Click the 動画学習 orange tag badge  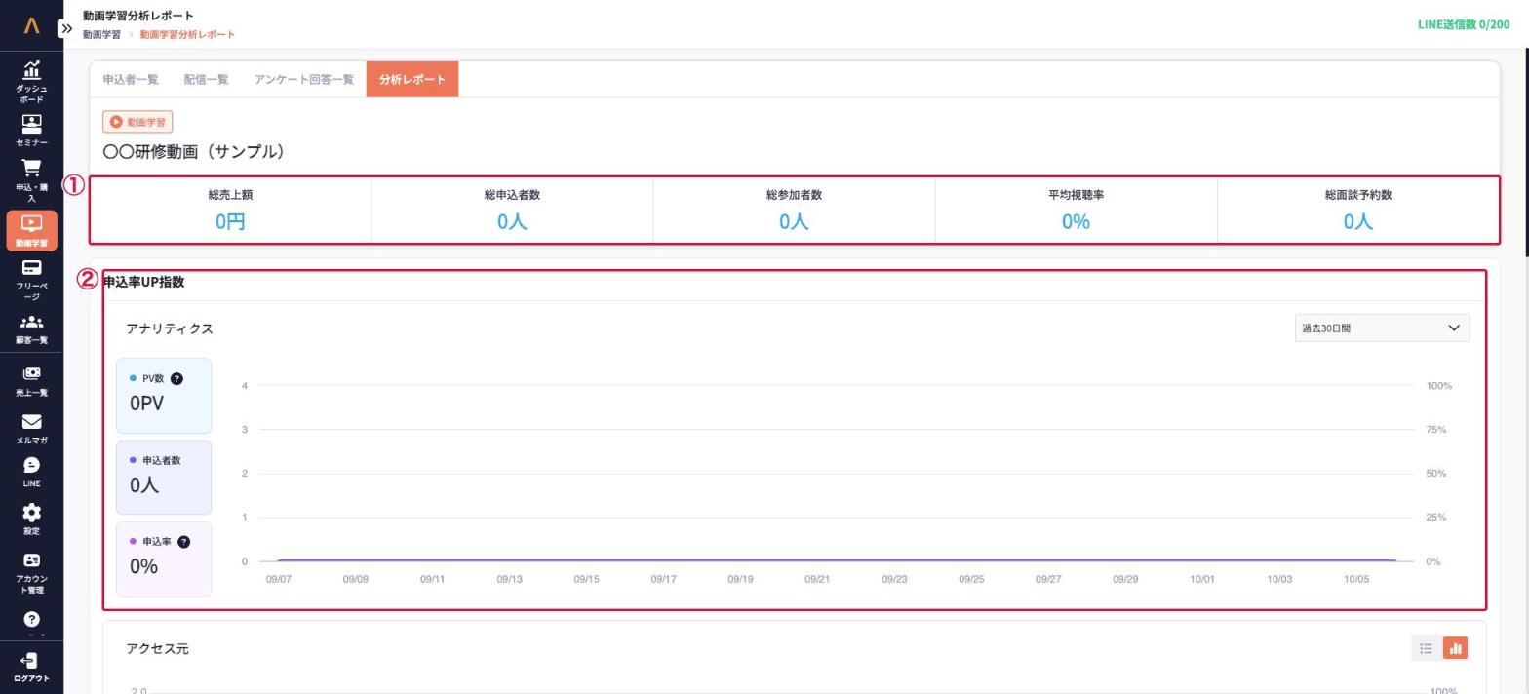(x=137, y=122)
